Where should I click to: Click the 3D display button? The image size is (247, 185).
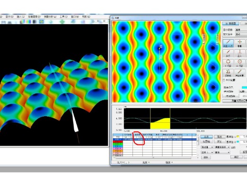(x=230, y=24)
